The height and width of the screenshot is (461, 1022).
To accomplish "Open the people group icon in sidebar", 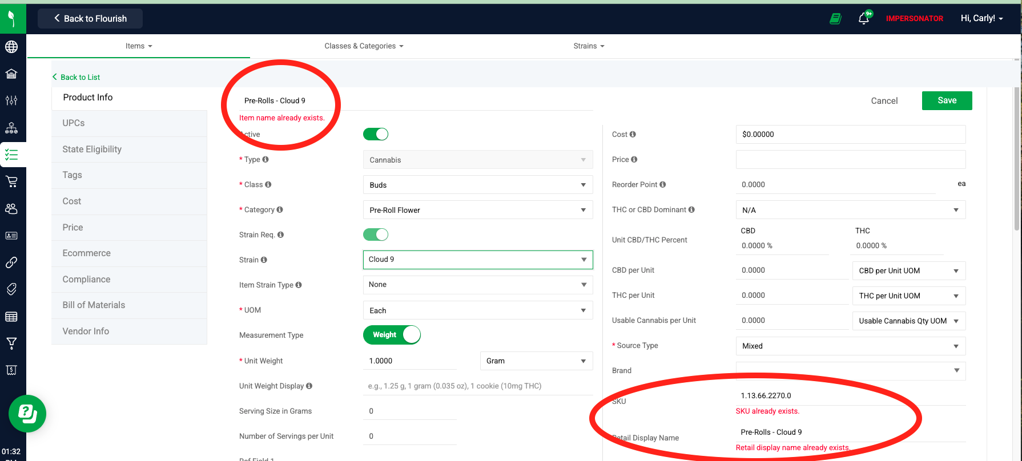I will (11, 208).
